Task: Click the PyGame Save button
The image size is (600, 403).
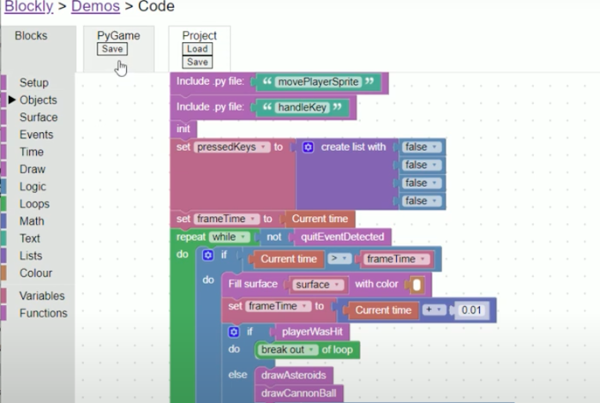Action: pos(112,49)
